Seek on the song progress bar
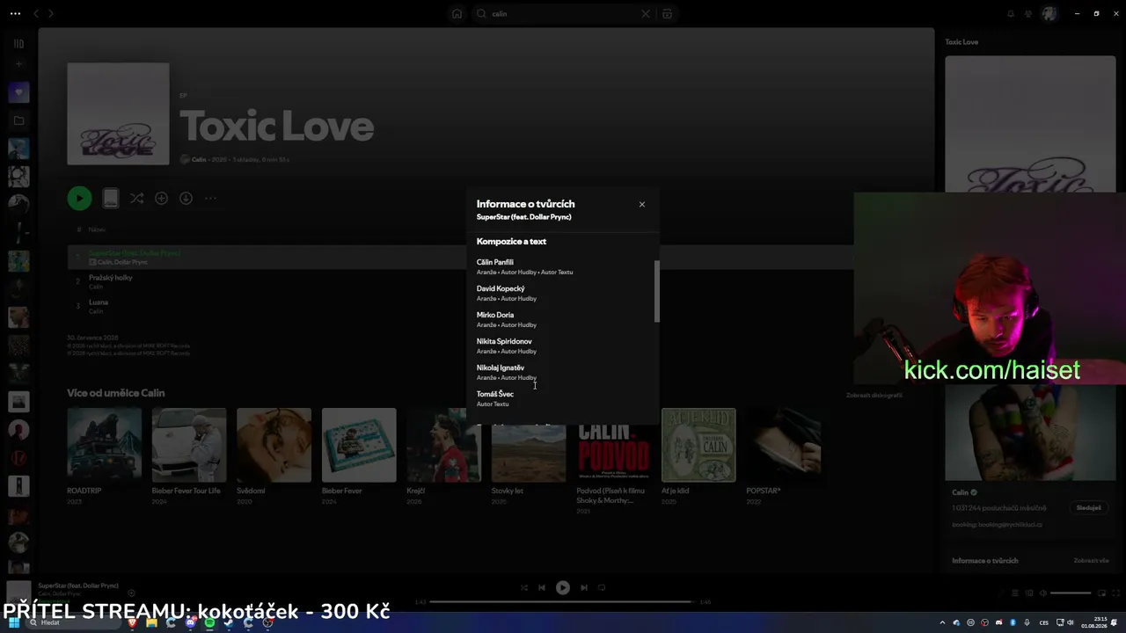This screenshot has height=633, width=1126. 562,602
